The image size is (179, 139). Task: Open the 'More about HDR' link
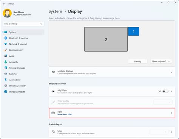click(65, 114)
